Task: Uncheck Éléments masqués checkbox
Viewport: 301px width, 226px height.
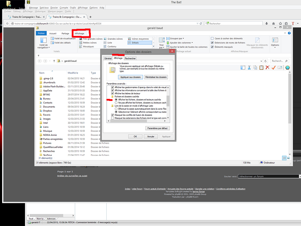Action: [x=212, y=47]
